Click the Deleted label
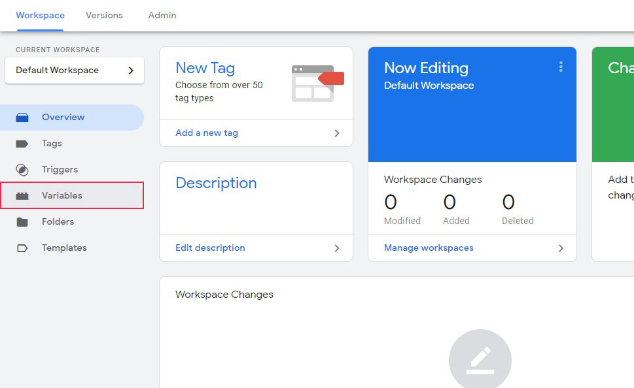 tap(518, 221)
